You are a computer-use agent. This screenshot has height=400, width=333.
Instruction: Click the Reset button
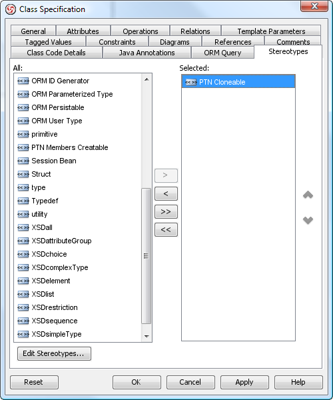tap(34, 382)
